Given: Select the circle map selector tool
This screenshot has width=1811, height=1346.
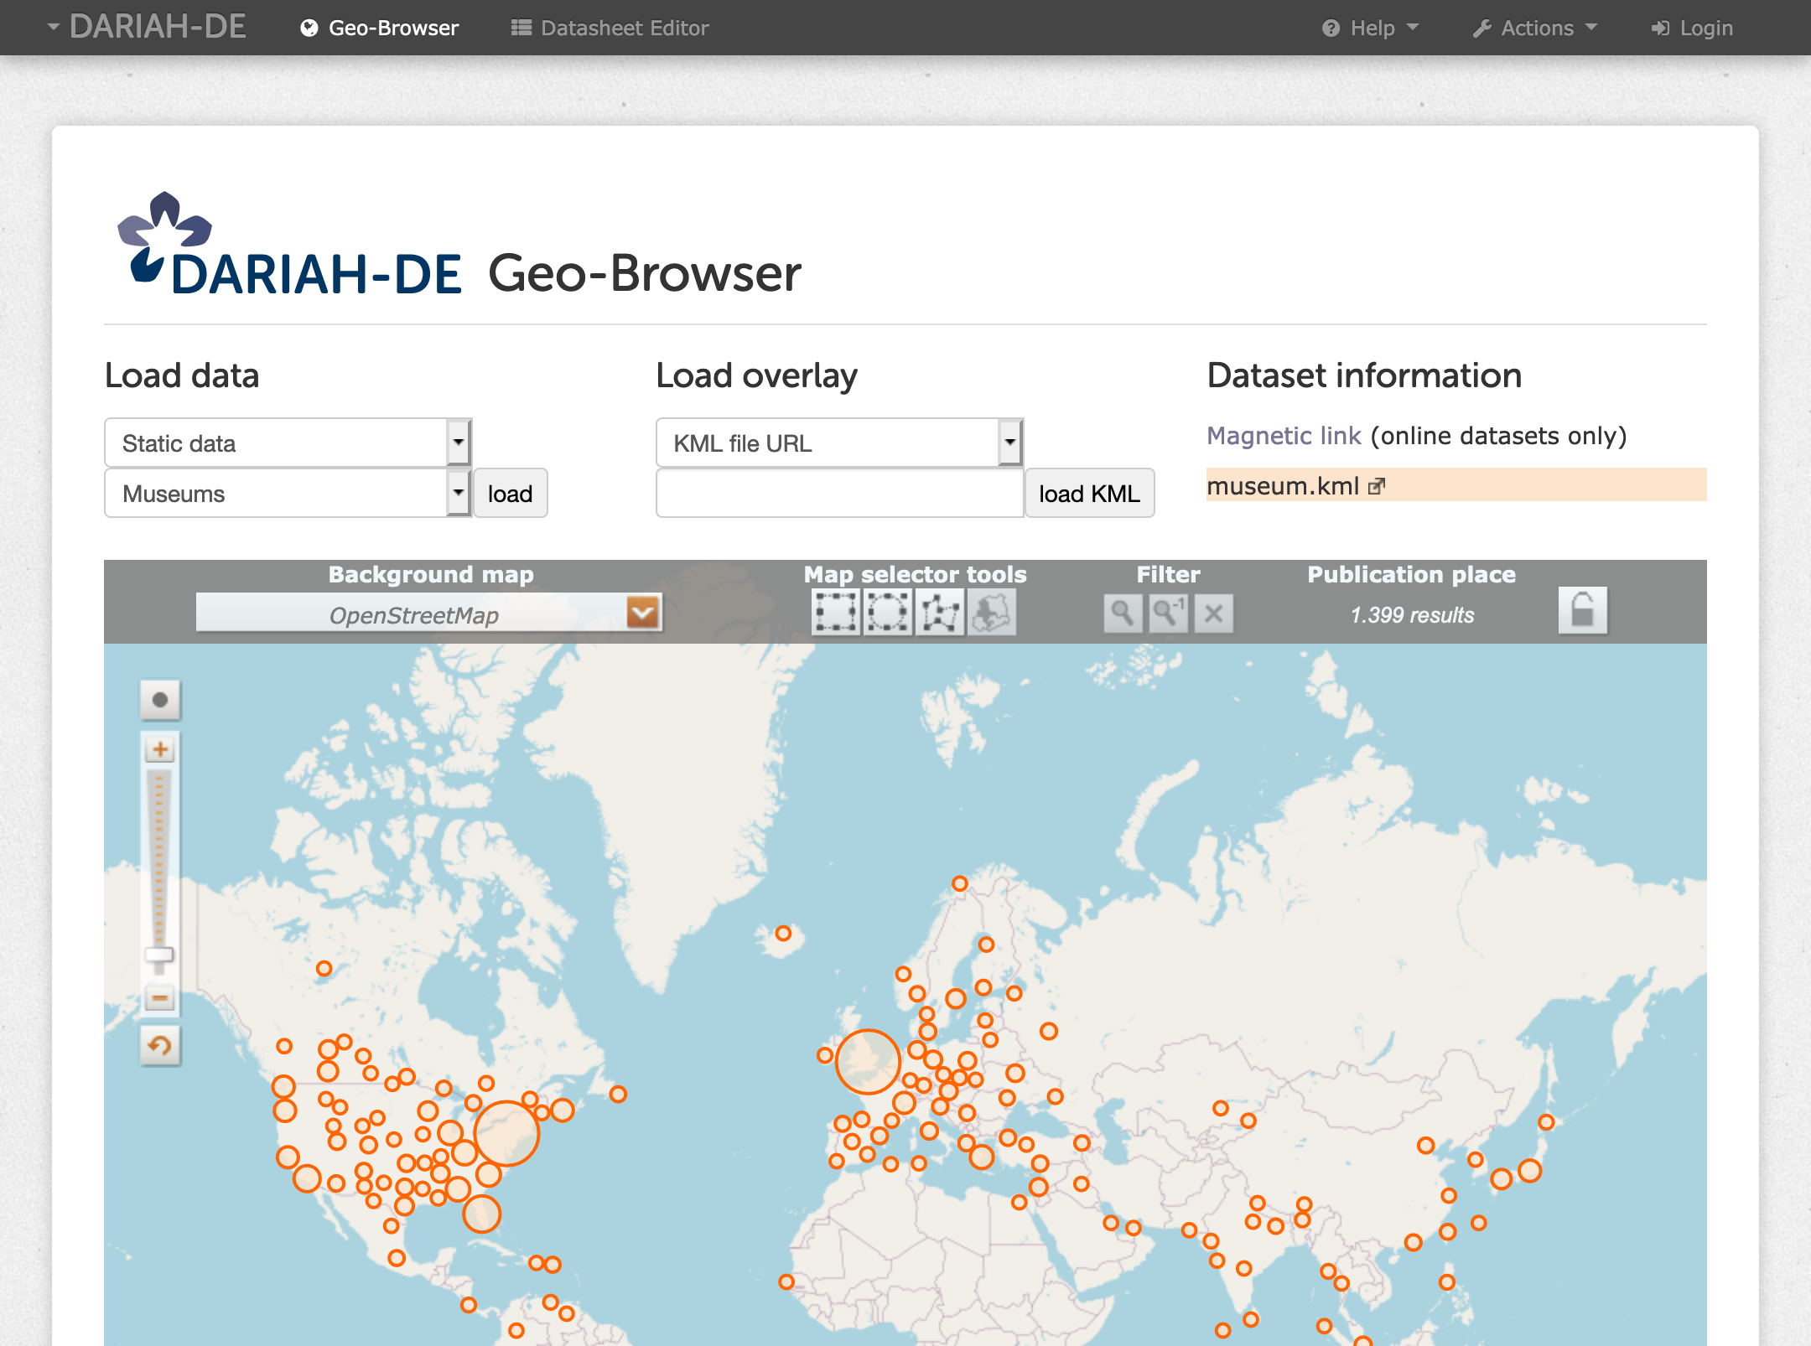Looking at the screenshot, I should [888, 613].
